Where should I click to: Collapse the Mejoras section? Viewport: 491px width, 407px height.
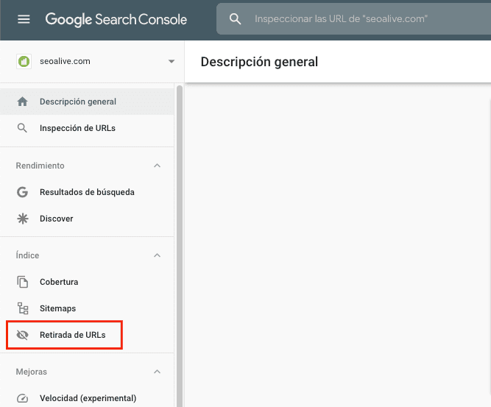point(158,372)
